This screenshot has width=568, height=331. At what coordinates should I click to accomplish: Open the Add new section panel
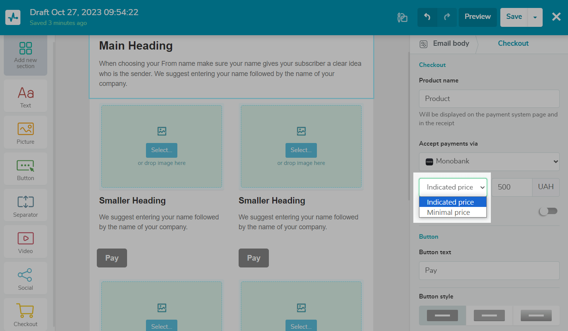[x=25, y=55]
